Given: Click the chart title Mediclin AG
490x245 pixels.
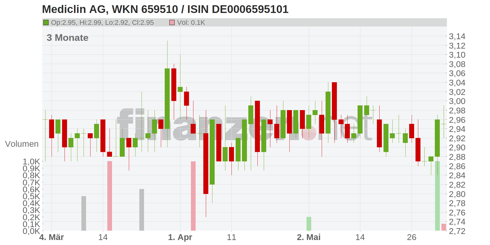Looking at the screenshot, I should (x=165, y=9).
